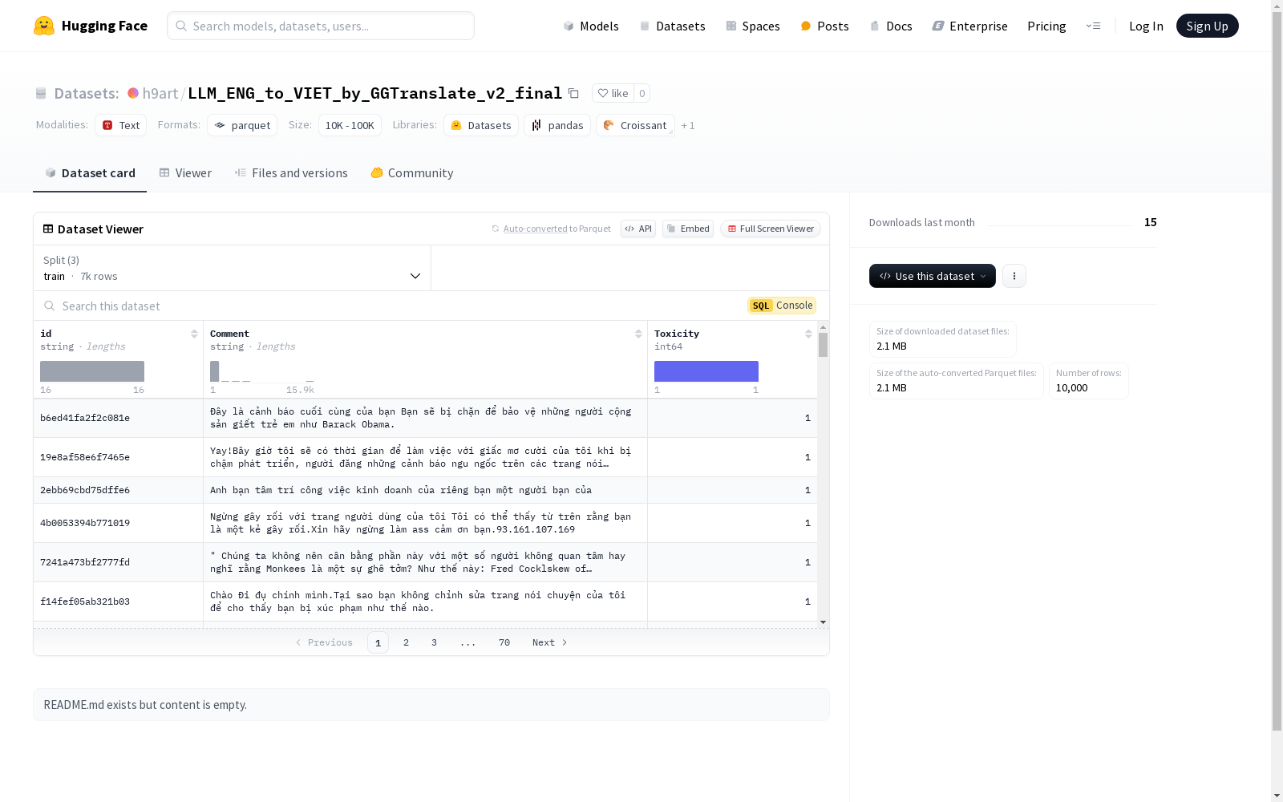Go to page 3 of results
Image resolution: width=1283 pixels, height=802 pixels.
(x=434, y=642)
